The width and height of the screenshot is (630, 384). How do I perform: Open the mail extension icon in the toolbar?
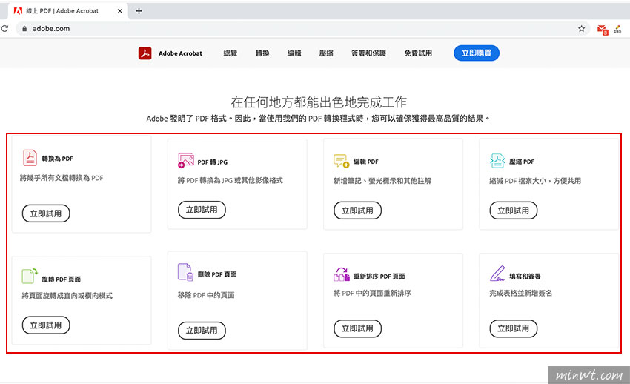pos(603,30)
